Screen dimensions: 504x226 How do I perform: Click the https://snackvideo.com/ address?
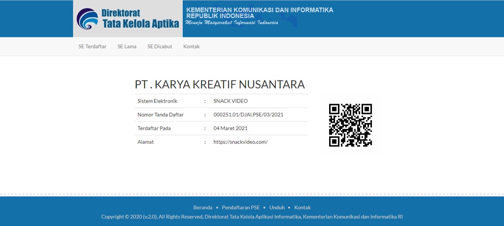pyautogui.click(x=241, y=142)
